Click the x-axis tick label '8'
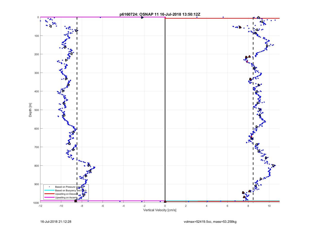The image size is (309, 228). 248,206
